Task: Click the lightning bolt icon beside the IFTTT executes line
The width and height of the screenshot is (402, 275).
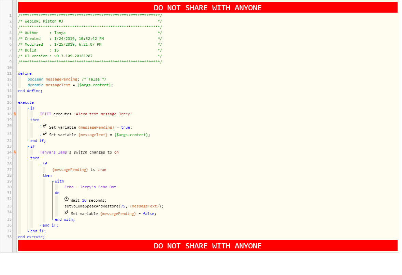Action: (15, 114)
